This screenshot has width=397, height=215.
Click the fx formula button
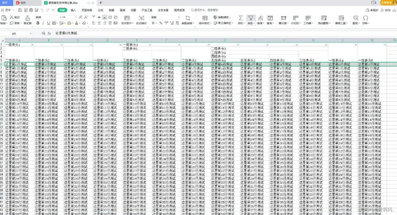click(49, 33)
